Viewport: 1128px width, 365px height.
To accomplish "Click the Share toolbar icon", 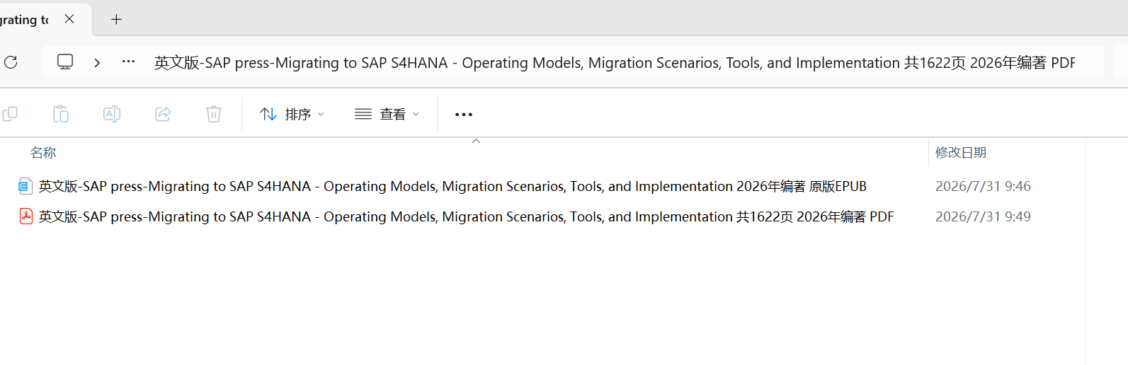I will tap(163, 114).
